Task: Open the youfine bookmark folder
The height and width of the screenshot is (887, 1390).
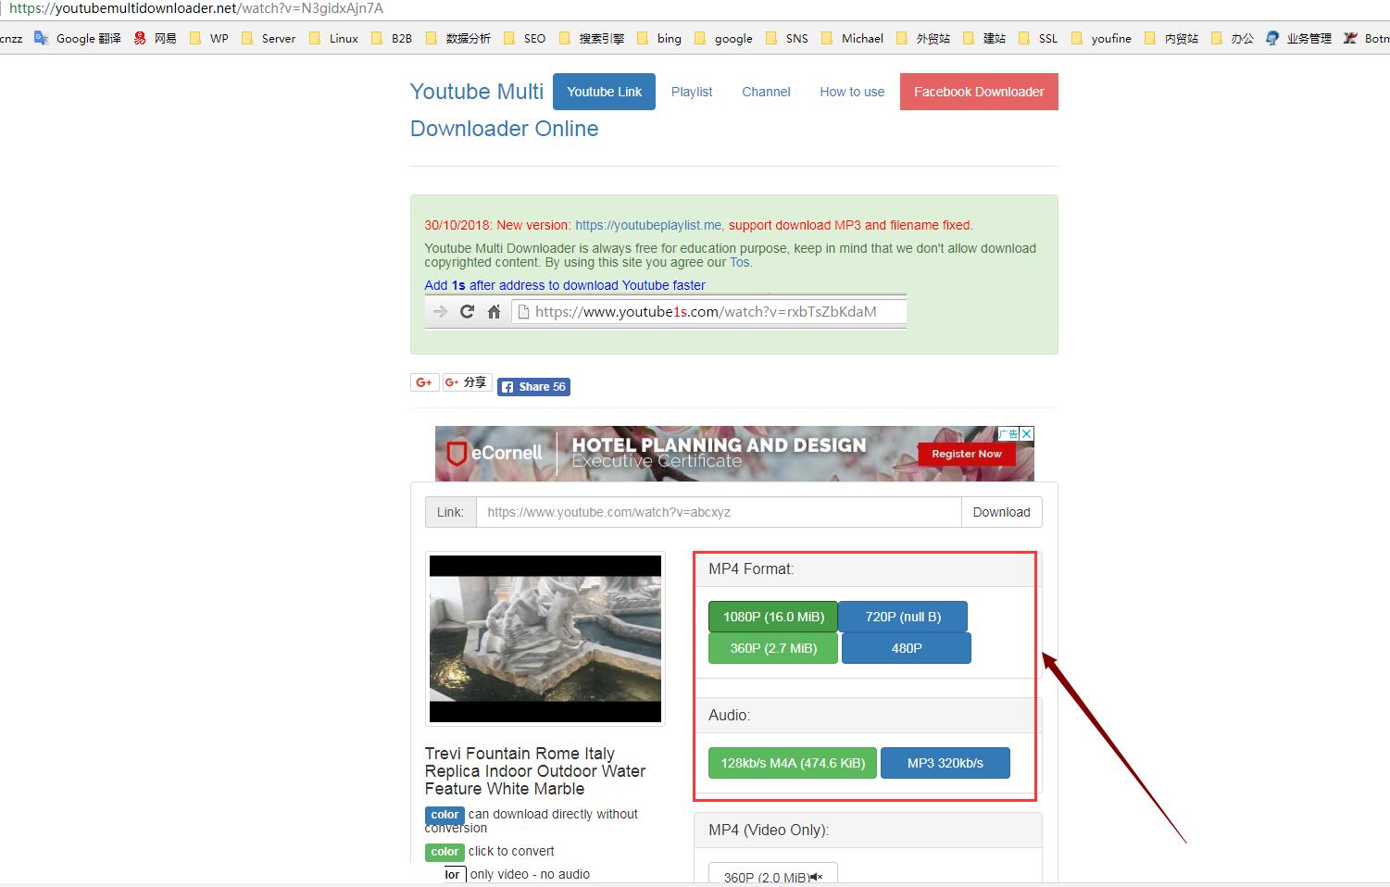Action: [x=1101, y=38]
